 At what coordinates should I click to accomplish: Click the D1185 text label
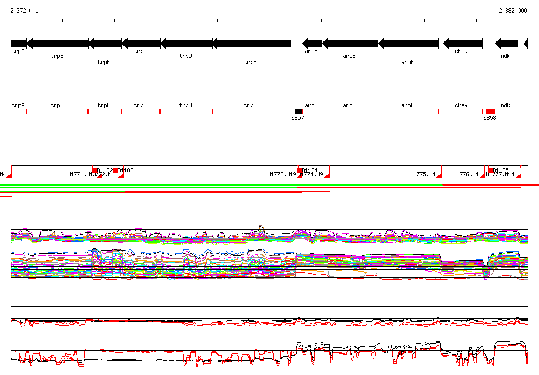(501, 170)
